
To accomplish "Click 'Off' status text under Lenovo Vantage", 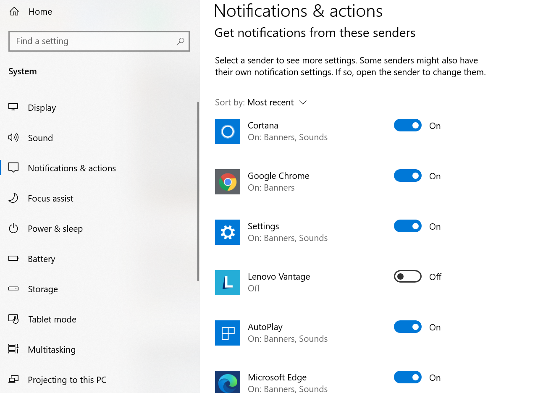I will coord(254,288).
